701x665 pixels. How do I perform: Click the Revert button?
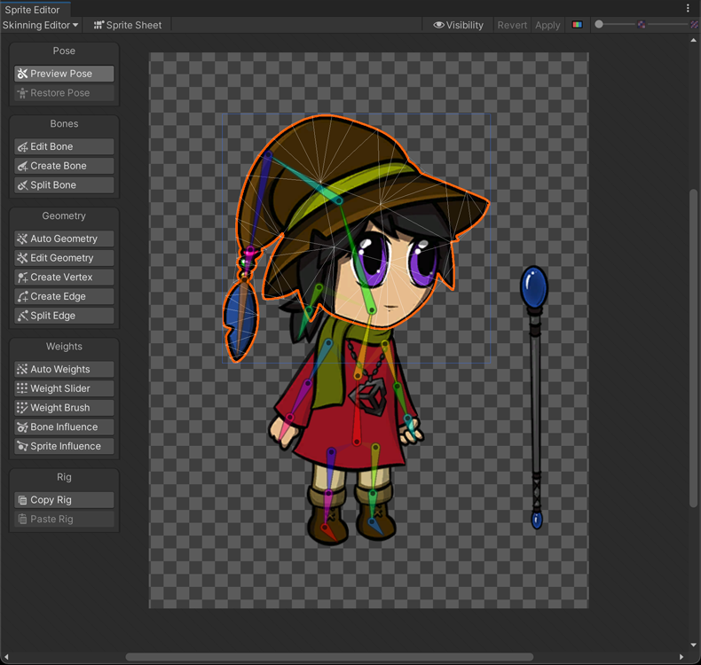512,25
